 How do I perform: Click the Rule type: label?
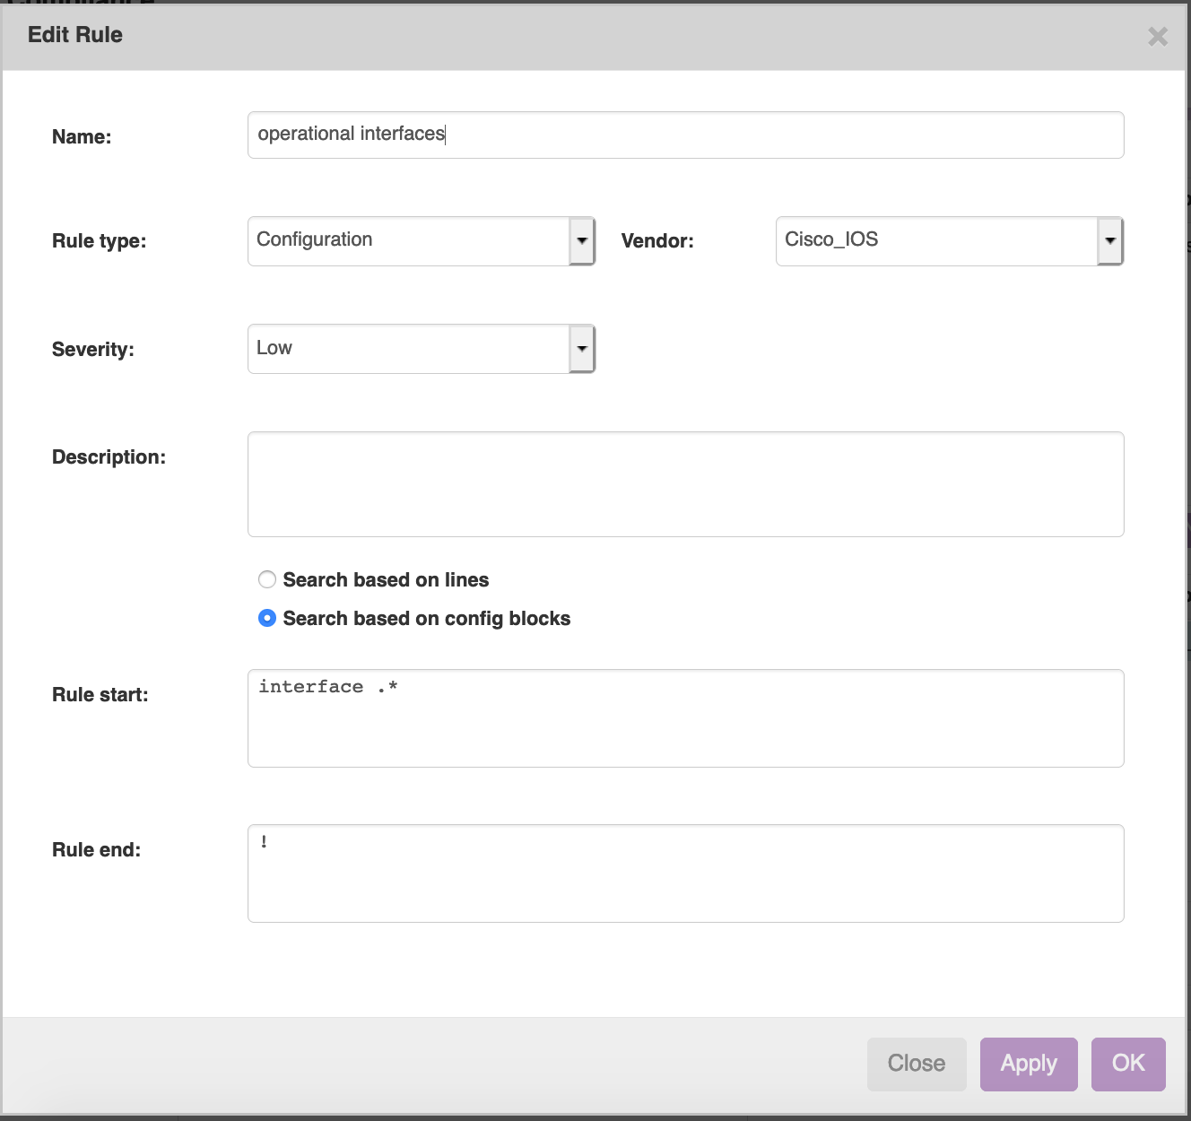click(x=99, y=241)
